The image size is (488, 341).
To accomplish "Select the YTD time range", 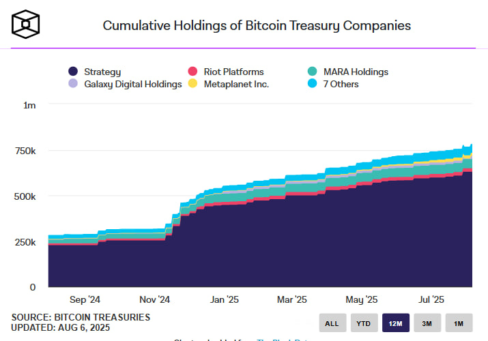I will pyautogui.click(x=364, y=323).
